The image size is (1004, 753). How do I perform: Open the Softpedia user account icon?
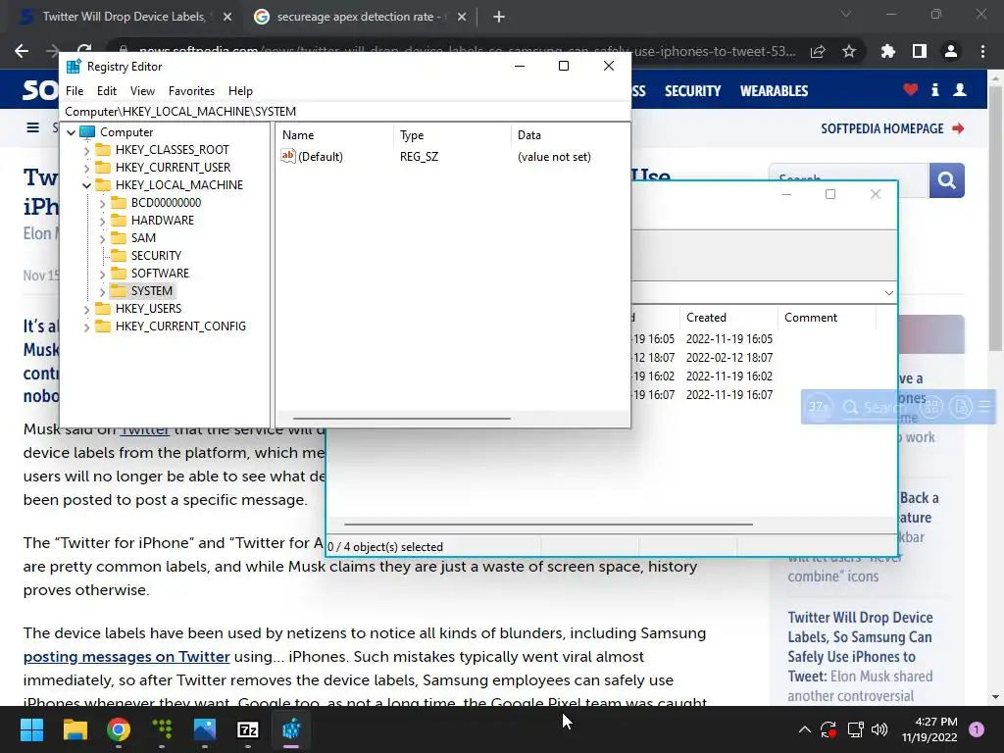(960, 89)
